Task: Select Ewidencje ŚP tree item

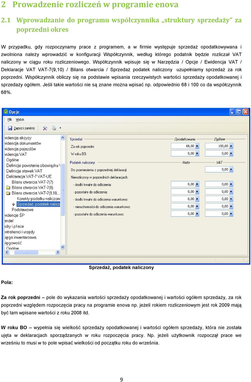Action: [15, 215]
